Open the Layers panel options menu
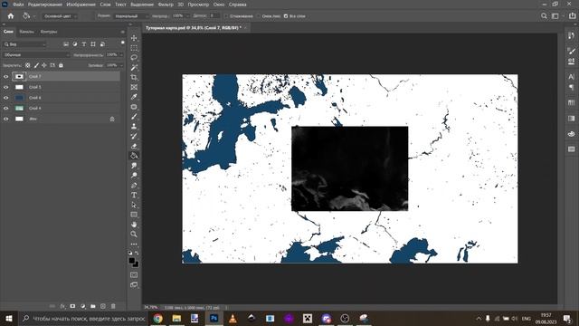 (x=123, y=32)
